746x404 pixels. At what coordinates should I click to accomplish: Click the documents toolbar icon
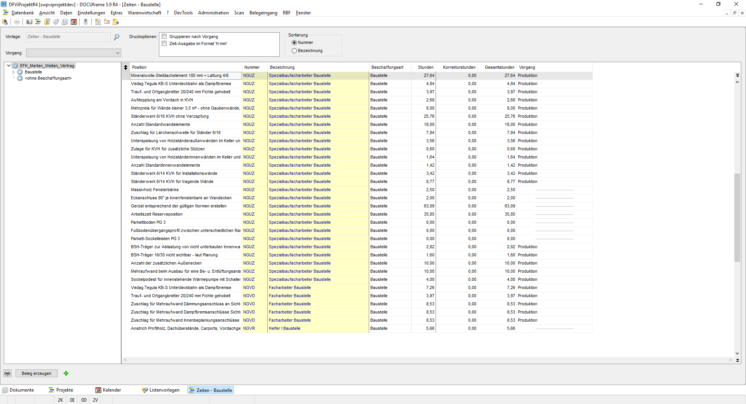[x=65, y=22]
